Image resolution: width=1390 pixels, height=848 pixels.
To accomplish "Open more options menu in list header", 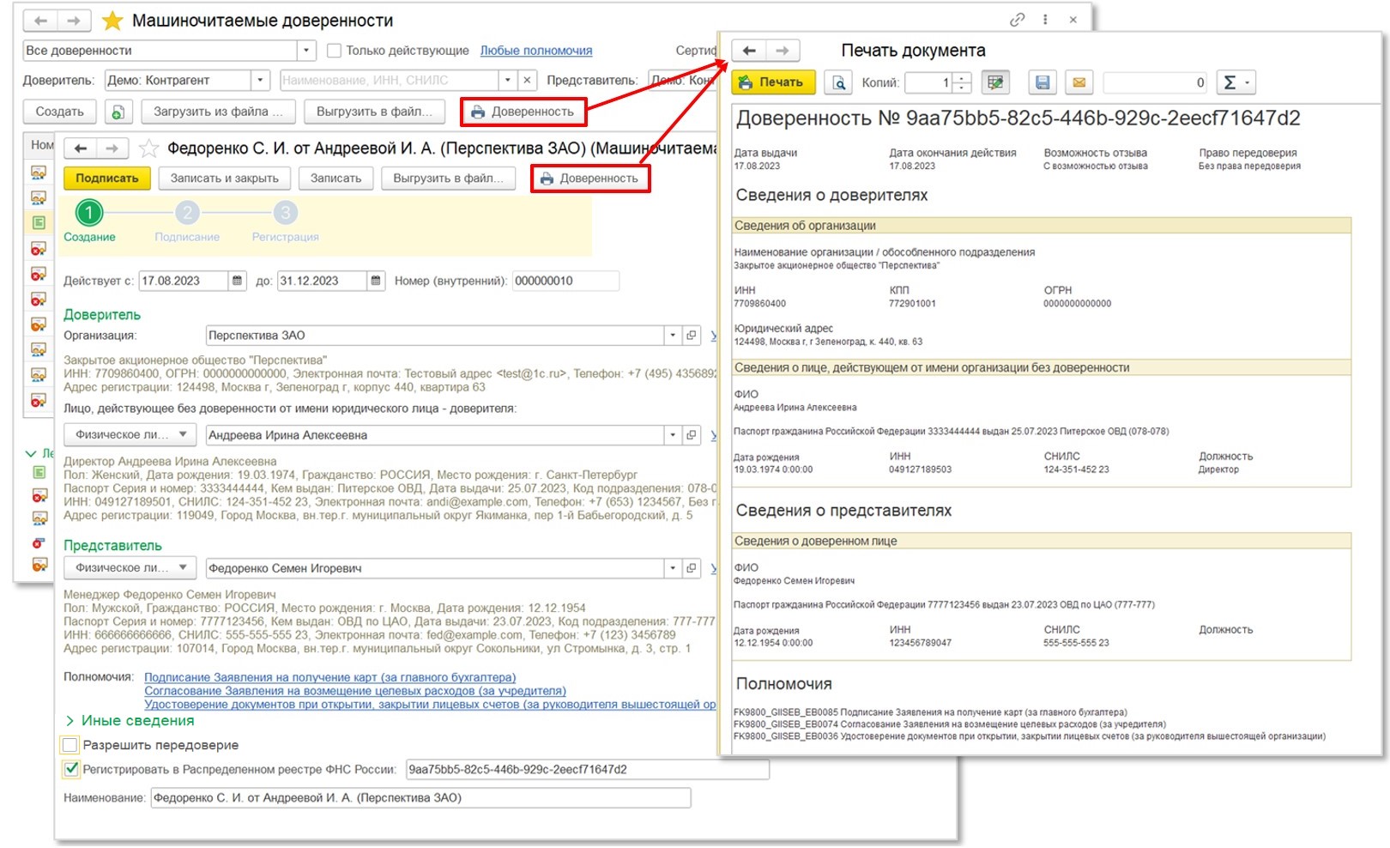I will [x=1045, y=20].
